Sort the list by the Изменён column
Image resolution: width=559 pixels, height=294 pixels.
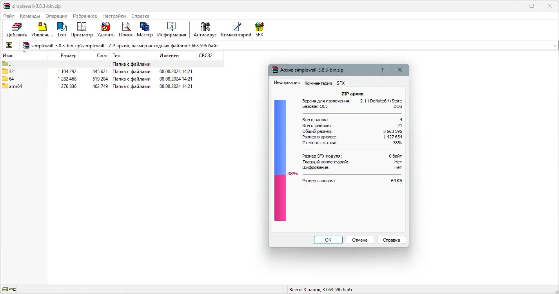(x=177, y=56)
